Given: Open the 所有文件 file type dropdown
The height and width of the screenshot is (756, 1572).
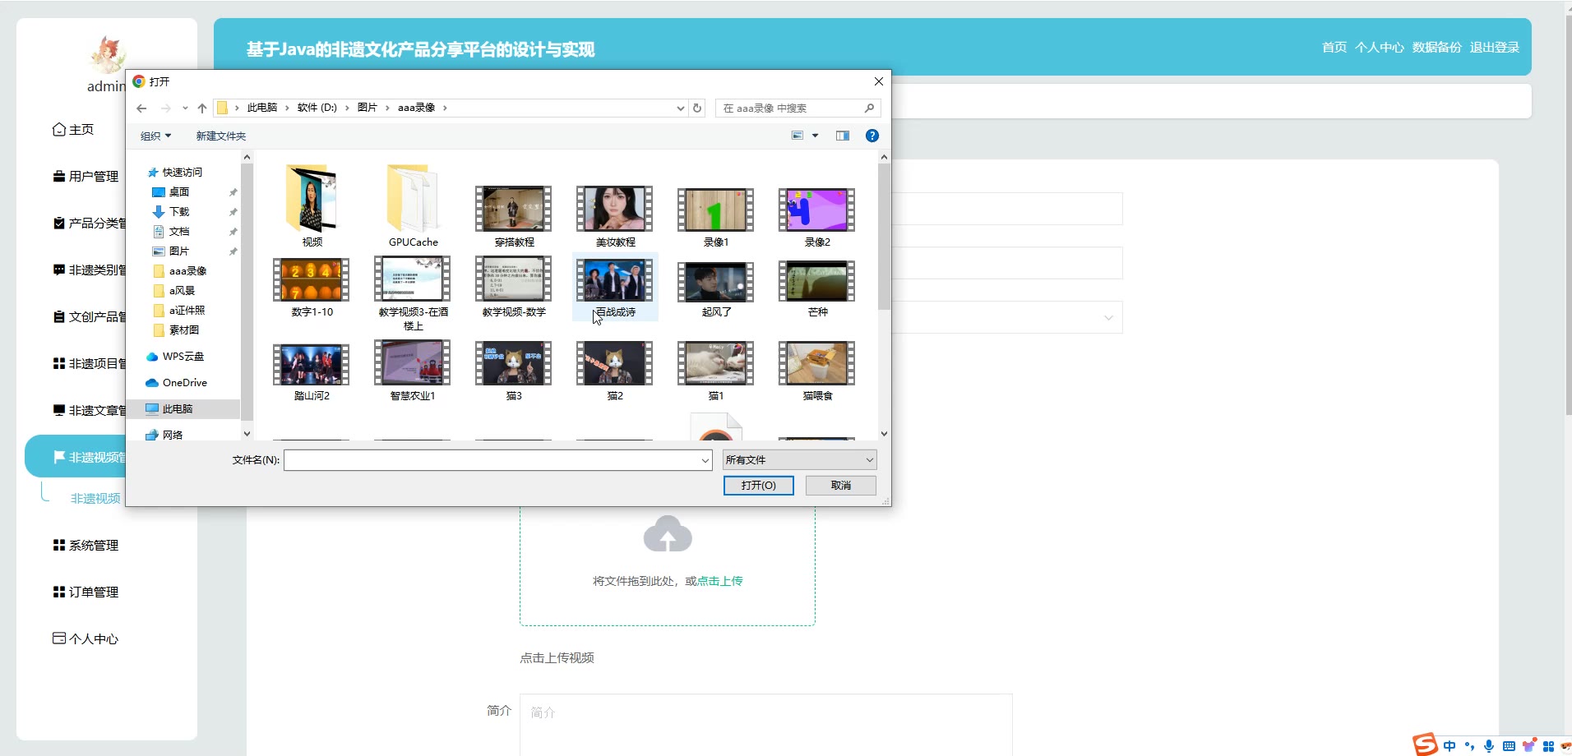Looking at the screenshot, I should coord(799,460).
